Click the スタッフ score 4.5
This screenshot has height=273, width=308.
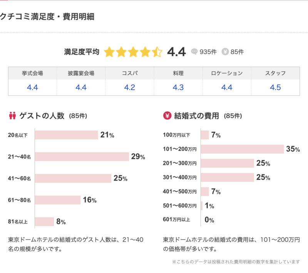coord(275,87)
